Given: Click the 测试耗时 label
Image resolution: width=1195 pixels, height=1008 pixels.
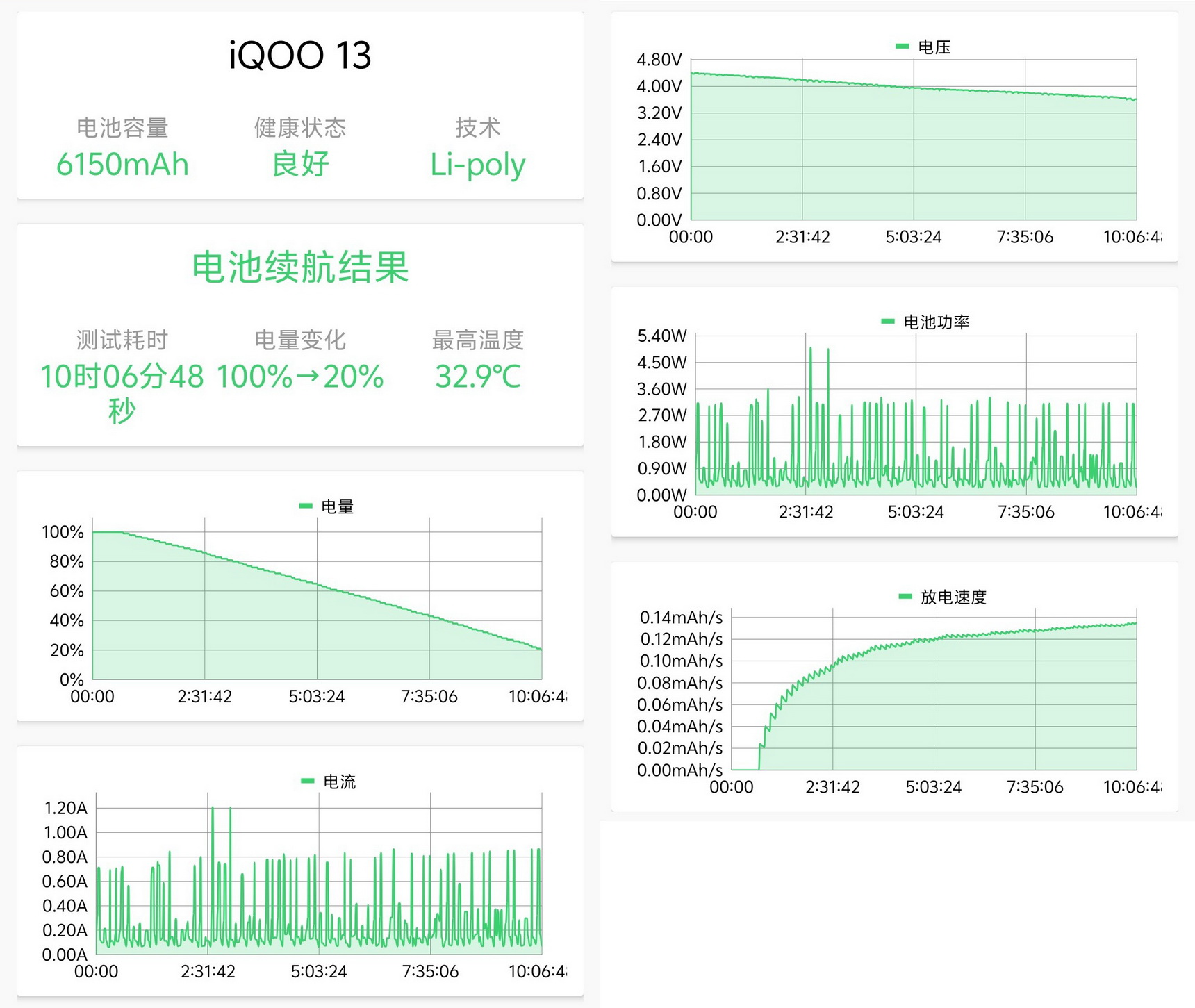Looking at the screenshot, I should (122, 340).
